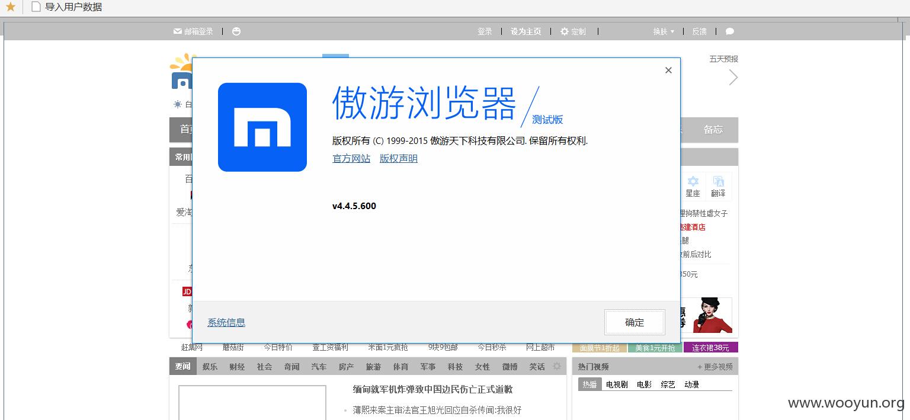The width and height of the screenshot is (910, 420).
Task: Click the 连衣裙38元 banner
Action: point(711,348)
